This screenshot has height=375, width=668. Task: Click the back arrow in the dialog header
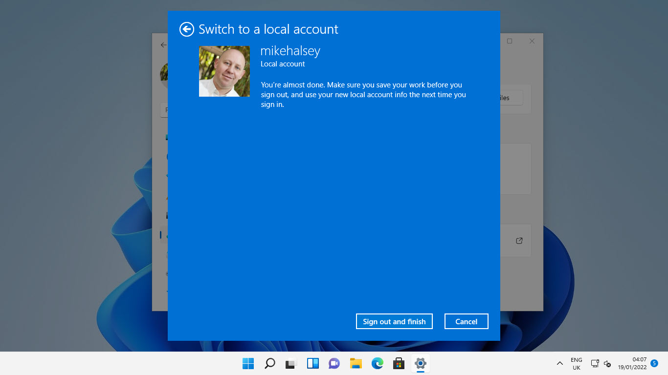coord(186,29)
